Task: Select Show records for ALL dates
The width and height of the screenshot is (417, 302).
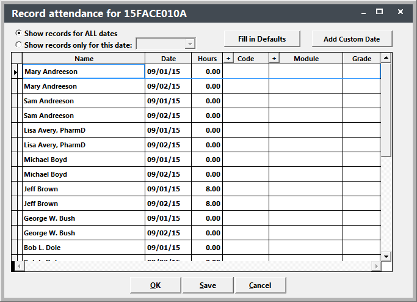Action: click(19, 34)
